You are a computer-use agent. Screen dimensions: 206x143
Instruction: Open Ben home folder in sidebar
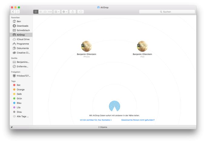(x=21, y=21)
